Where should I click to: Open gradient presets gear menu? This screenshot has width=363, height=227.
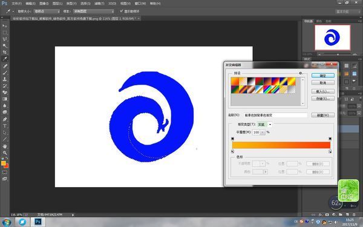[301, 73]
